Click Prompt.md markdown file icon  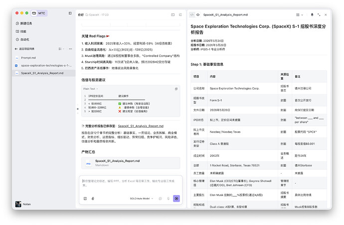point(17,58)
